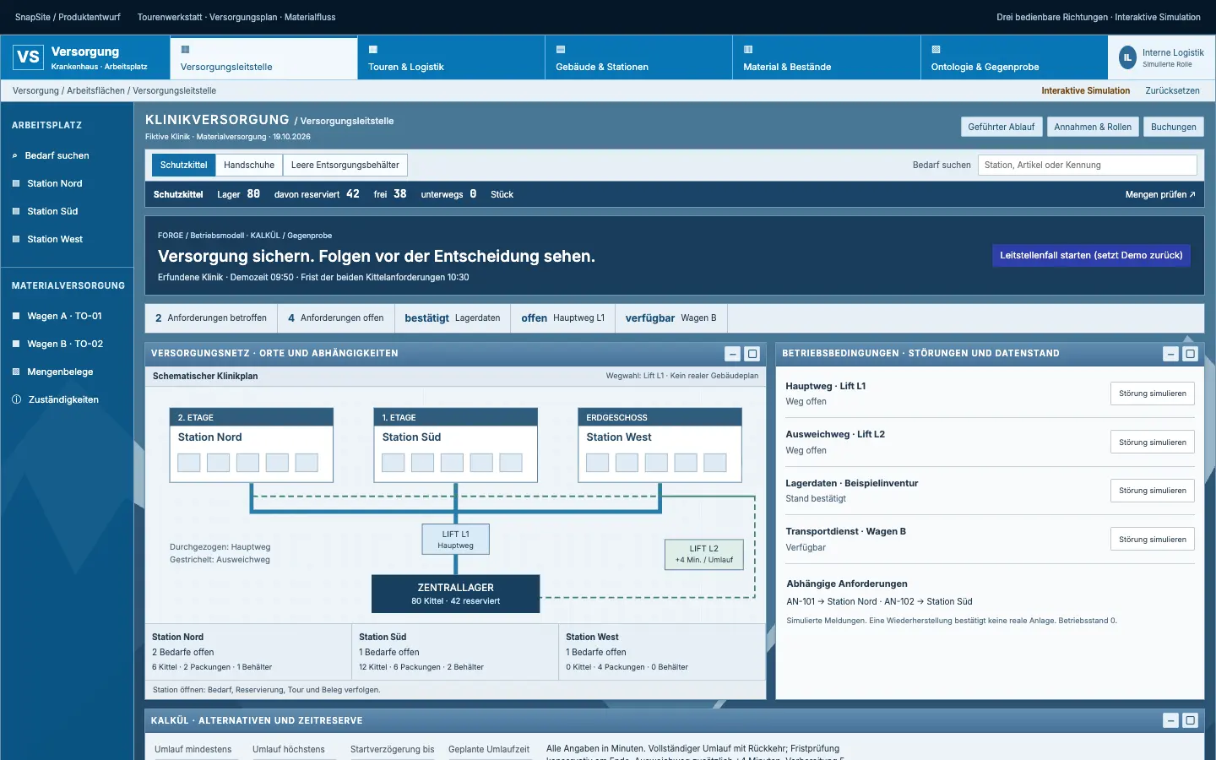This screenshot has height=760, width=1216.
Task: Click the icon beside Wagen A · TO-01
Action: click(16, 316)
